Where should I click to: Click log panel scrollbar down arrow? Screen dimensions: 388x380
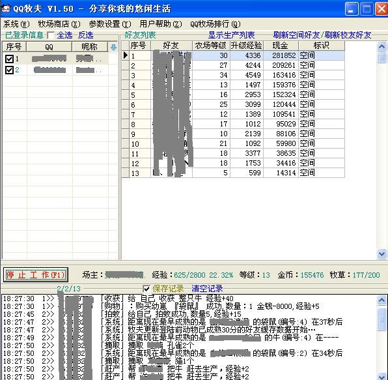click(381, 377)
